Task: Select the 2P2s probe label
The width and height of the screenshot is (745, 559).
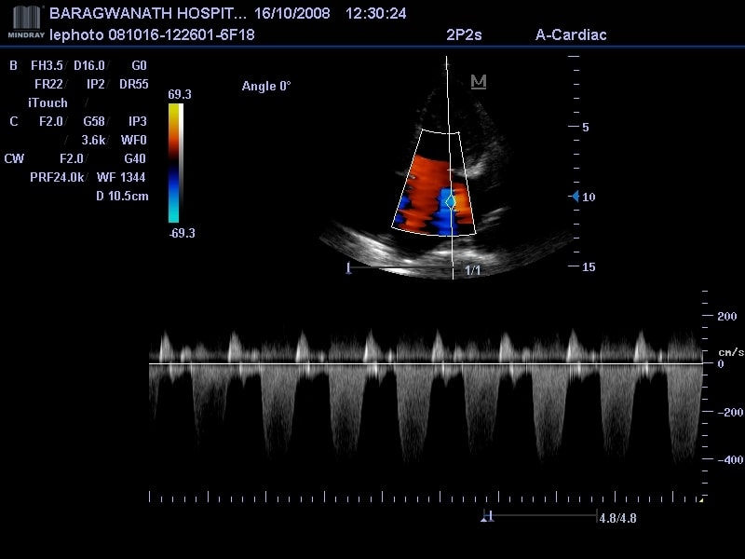Action: coord(465,35)
